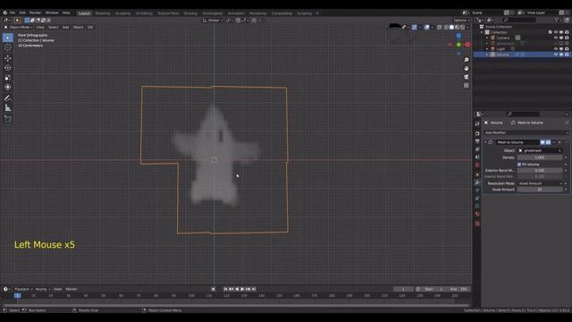Adjust the Density value slider

point(540,157)
